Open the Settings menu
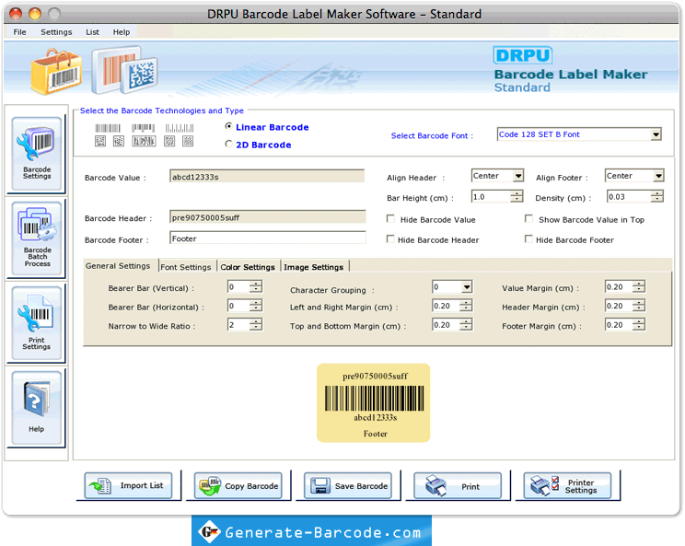This screenshot has width=685, height=546. pos(56,32)
